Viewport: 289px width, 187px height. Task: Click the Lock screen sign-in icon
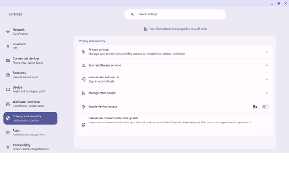tap(83, 79)
